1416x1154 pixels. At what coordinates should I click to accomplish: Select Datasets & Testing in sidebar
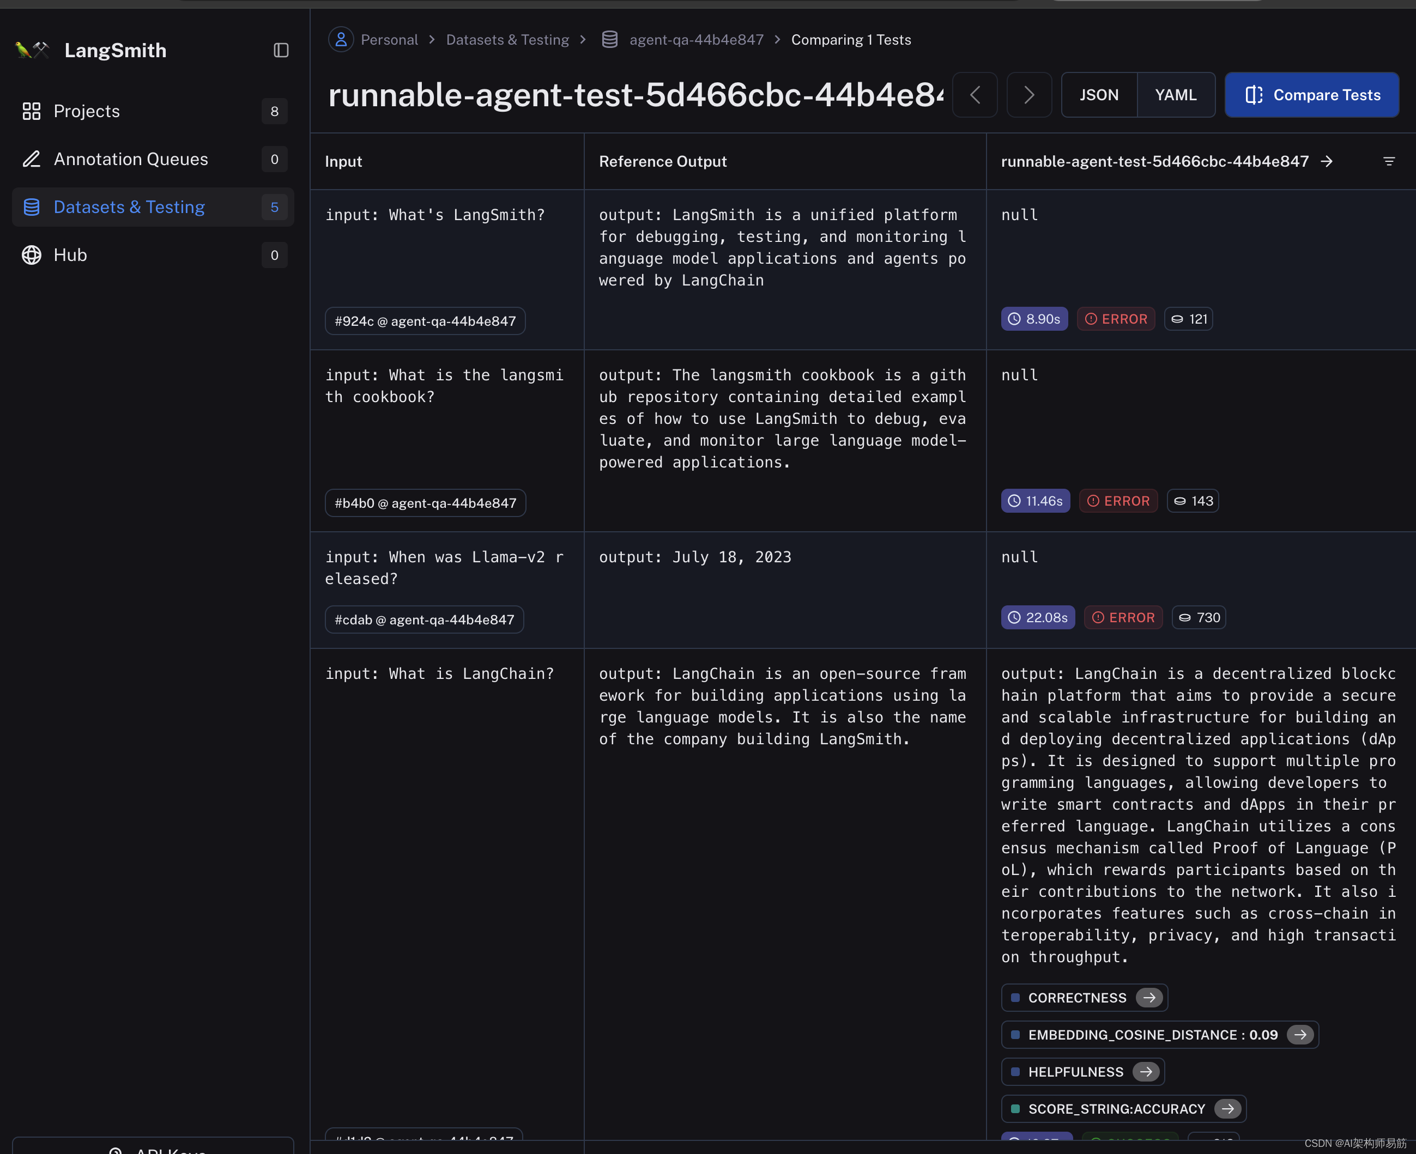pos(153,206)
